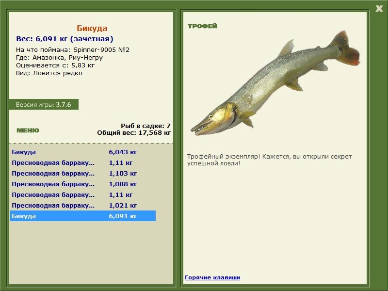Click the На что поймана: Spinner-9005 №2 line
Screen dimensions: 388x291
pos(72,50)
